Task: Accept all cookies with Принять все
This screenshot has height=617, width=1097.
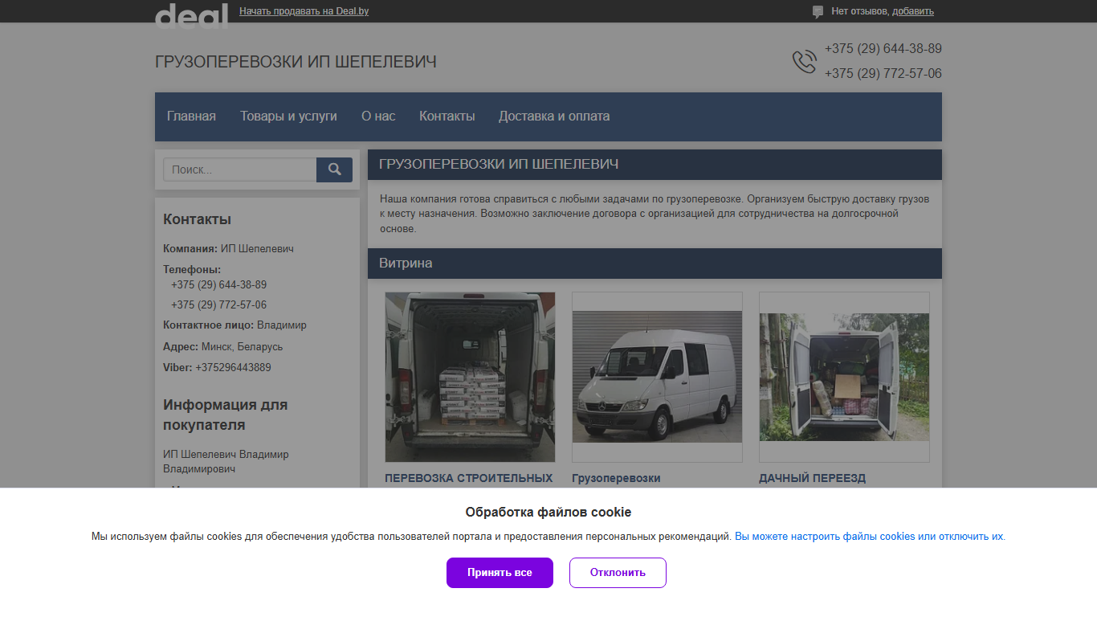Action: point(500,573)
